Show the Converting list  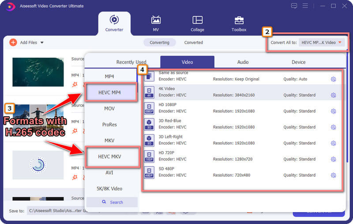[159, 42]
